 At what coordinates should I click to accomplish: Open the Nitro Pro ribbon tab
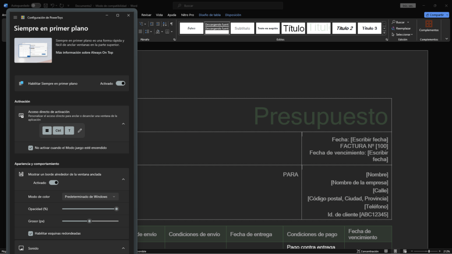[187, 15]
